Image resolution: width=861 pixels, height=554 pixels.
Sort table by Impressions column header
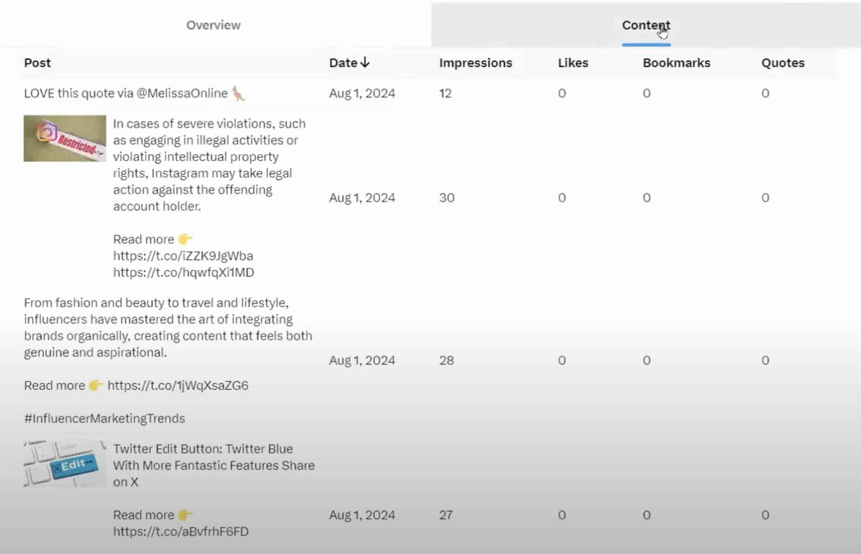(x=475, y=63)
